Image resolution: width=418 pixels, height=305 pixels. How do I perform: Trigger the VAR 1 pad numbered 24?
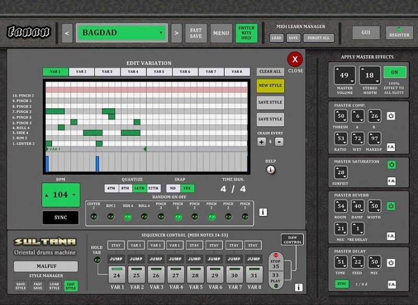point(117,274)
